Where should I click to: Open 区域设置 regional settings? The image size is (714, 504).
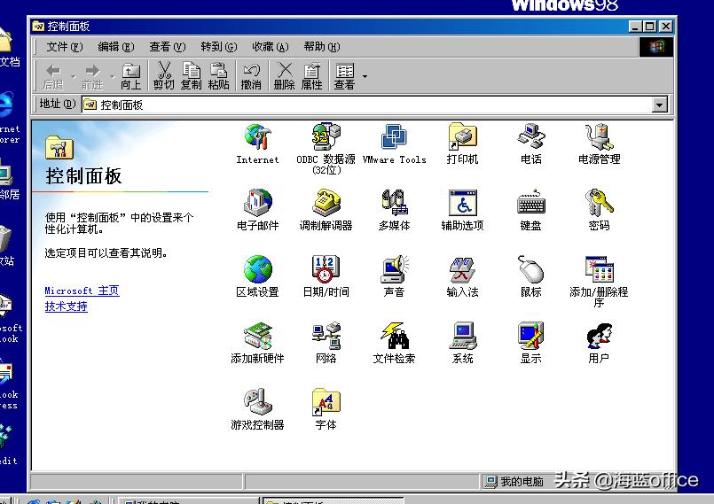(258, 276)
